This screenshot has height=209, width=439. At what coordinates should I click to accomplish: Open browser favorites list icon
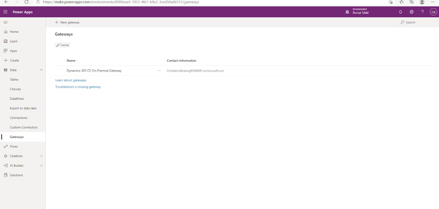[x=402, y=2]
